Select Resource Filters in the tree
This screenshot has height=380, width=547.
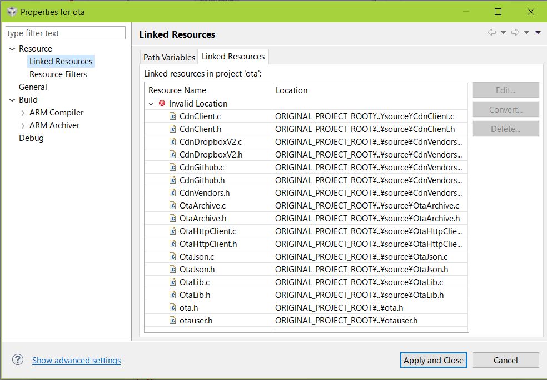point(58,74)
